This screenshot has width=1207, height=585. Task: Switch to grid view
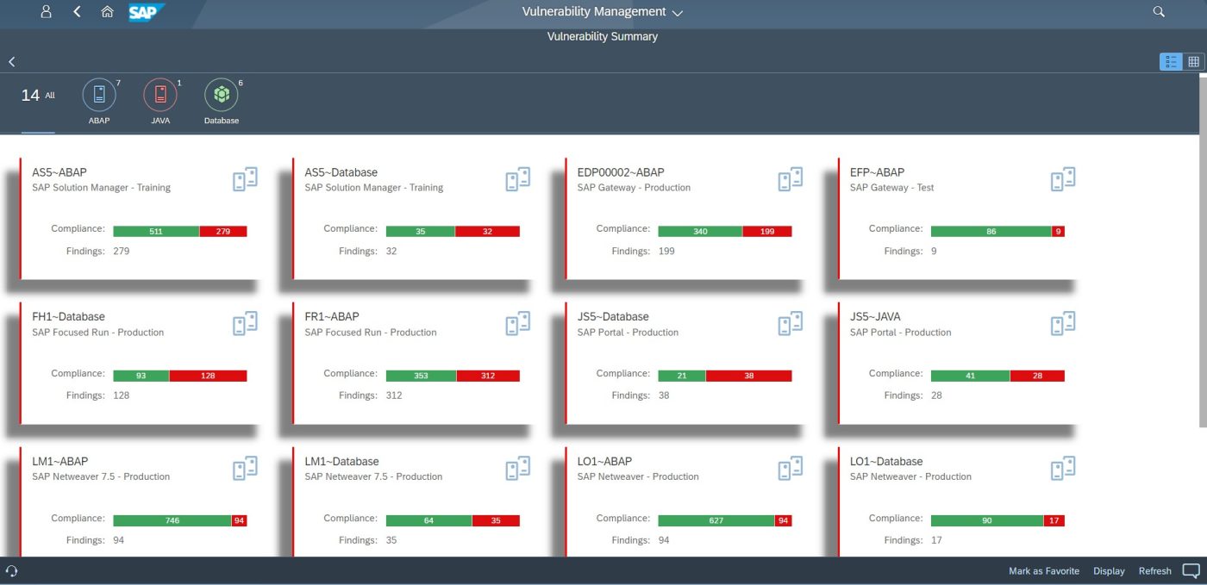pyautogui.click(x=1194, y=61)
